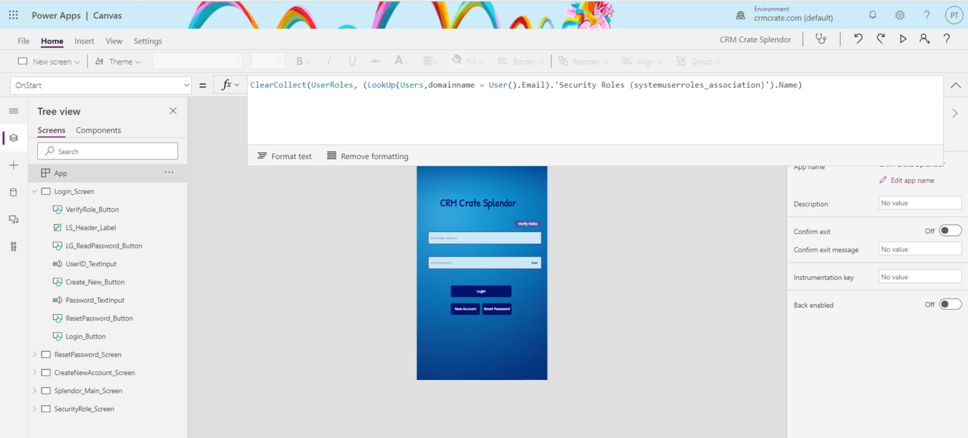Enable the Confirm exit toggle
Screen dimensions: 968x438
(950, 230)
